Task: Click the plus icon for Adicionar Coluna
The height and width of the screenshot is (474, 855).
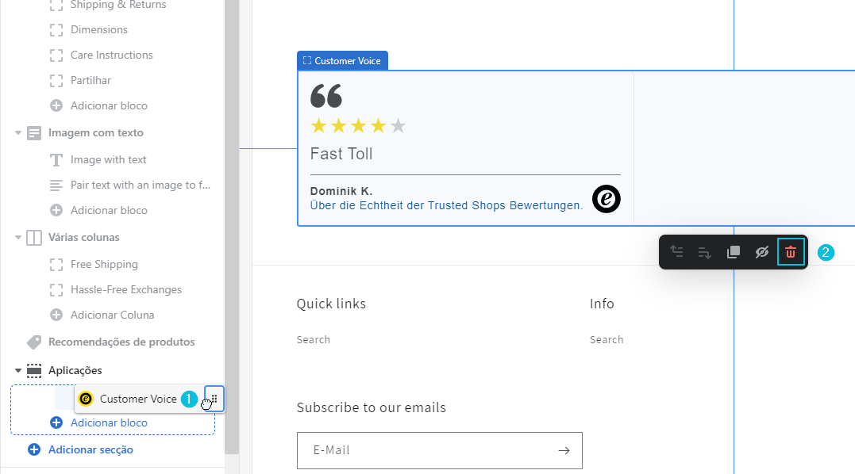Action: click(x=56, y=315)
